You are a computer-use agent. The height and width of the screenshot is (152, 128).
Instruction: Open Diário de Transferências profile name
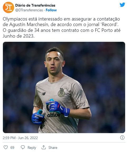click(x=35, y=5)
